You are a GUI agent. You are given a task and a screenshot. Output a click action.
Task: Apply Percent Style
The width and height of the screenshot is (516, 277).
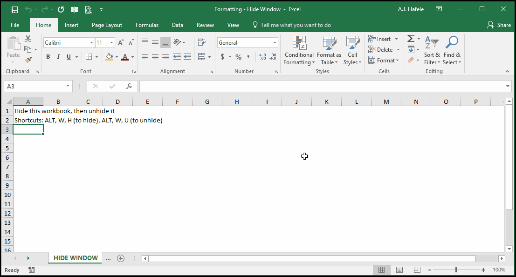[239, 57]
